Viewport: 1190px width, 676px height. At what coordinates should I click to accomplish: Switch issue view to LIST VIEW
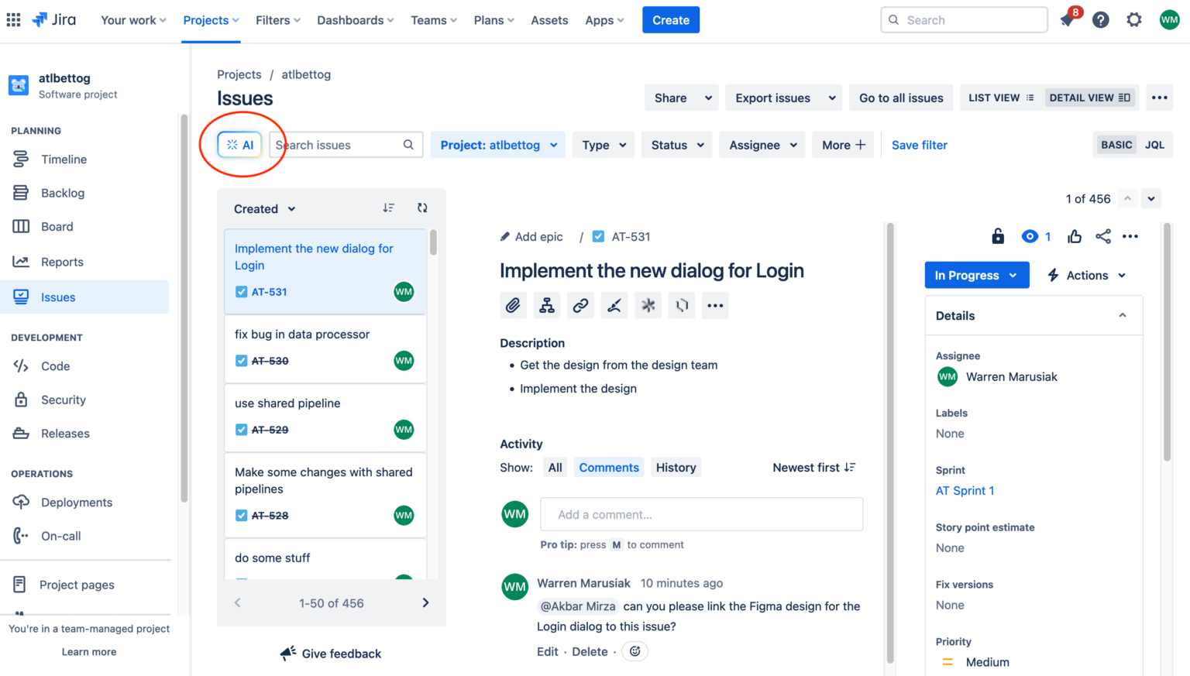[999, 98]
